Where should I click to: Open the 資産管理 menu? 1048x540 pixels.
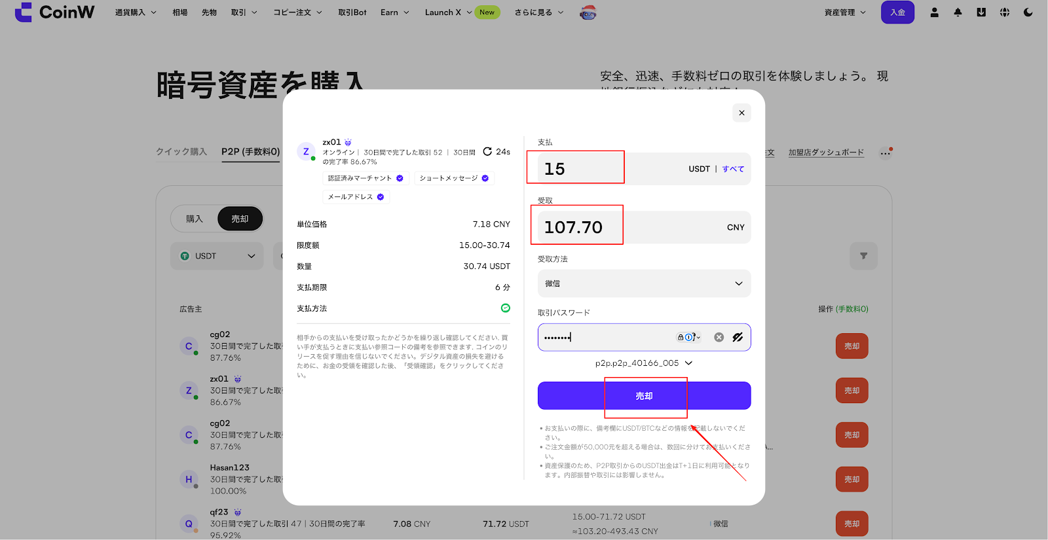[845, 12]
